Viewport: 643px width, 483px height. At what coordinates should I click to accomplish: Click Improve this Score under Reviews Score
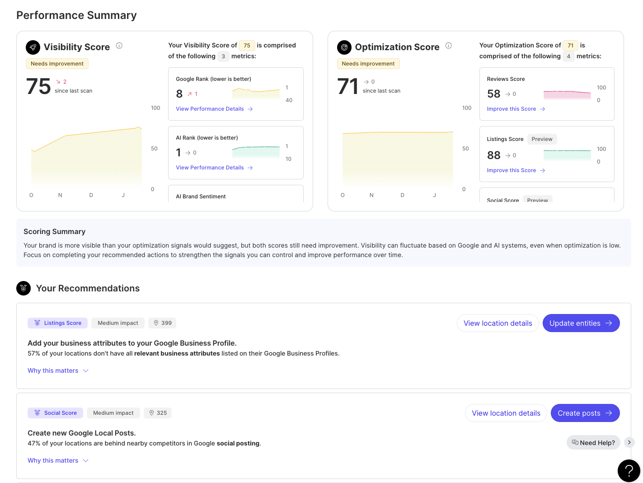(x=516, y=109)
